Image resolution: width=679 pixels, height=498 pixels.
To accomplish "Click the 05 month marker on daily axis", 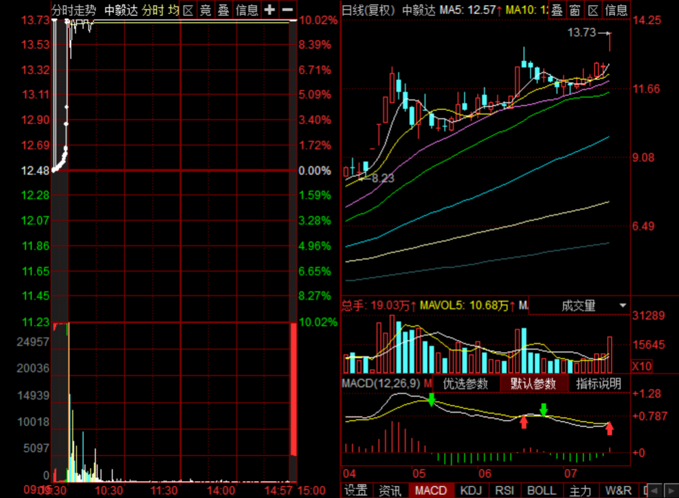I will pos(419,474).
